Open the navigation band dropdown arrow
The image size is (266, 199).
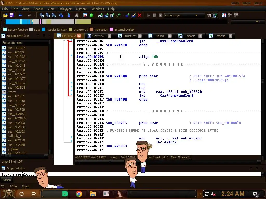tap(257, 22)
